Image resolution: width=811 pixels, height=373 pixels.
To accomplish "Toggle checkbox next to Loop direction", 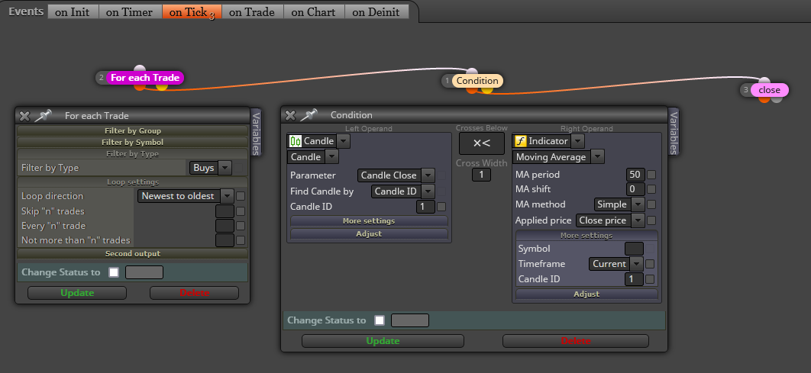I will 241,196.
